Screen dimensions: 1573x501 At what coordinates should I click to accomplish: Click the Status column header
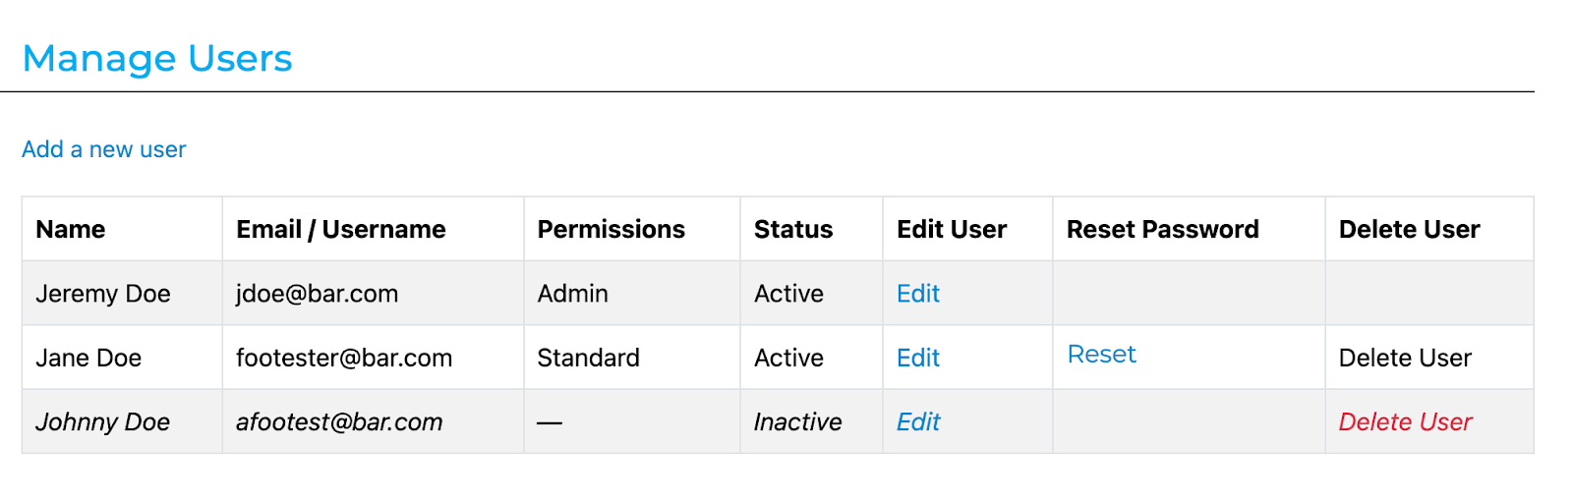pyautogui.click(x=792, y=229)
